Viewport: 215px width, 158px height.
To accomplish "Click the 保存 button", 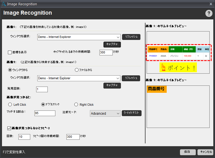I will pyautogui.click(x=188, y=152).
